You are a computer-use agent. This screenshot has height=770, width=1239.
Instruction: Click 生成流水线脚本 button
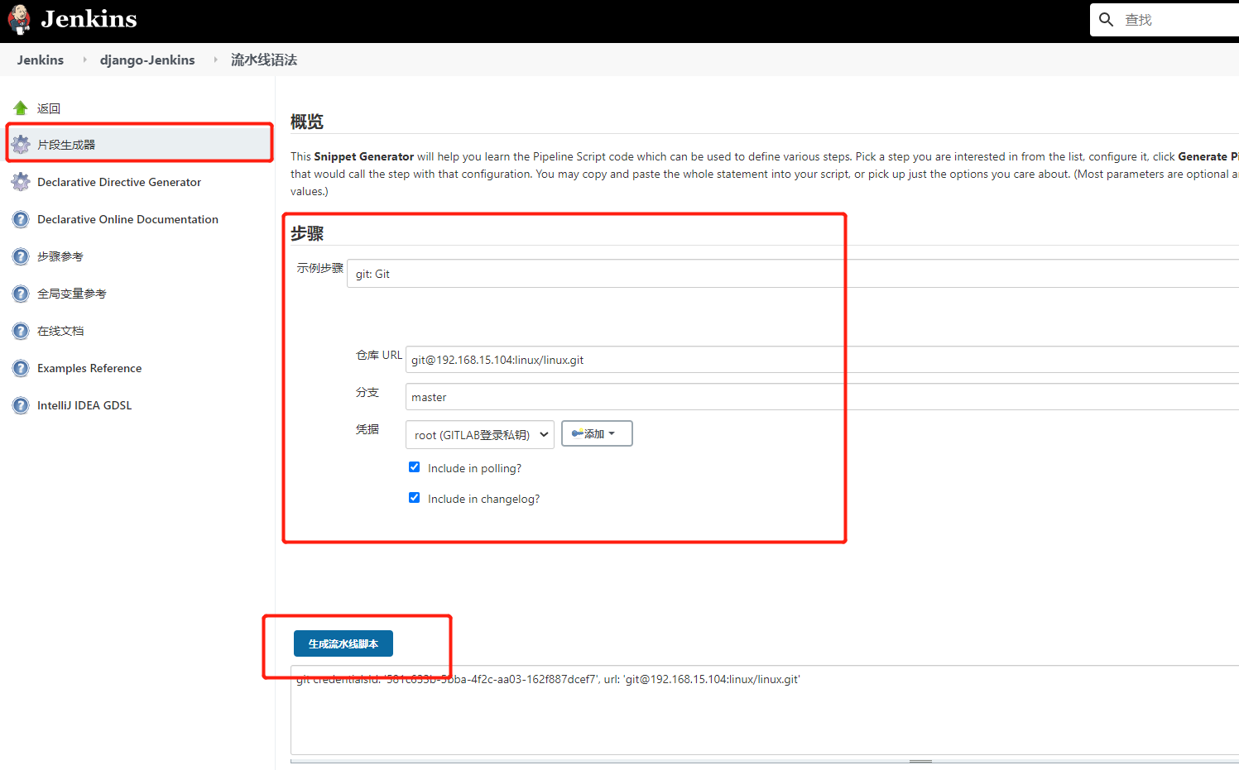click(x=343, y=643)
